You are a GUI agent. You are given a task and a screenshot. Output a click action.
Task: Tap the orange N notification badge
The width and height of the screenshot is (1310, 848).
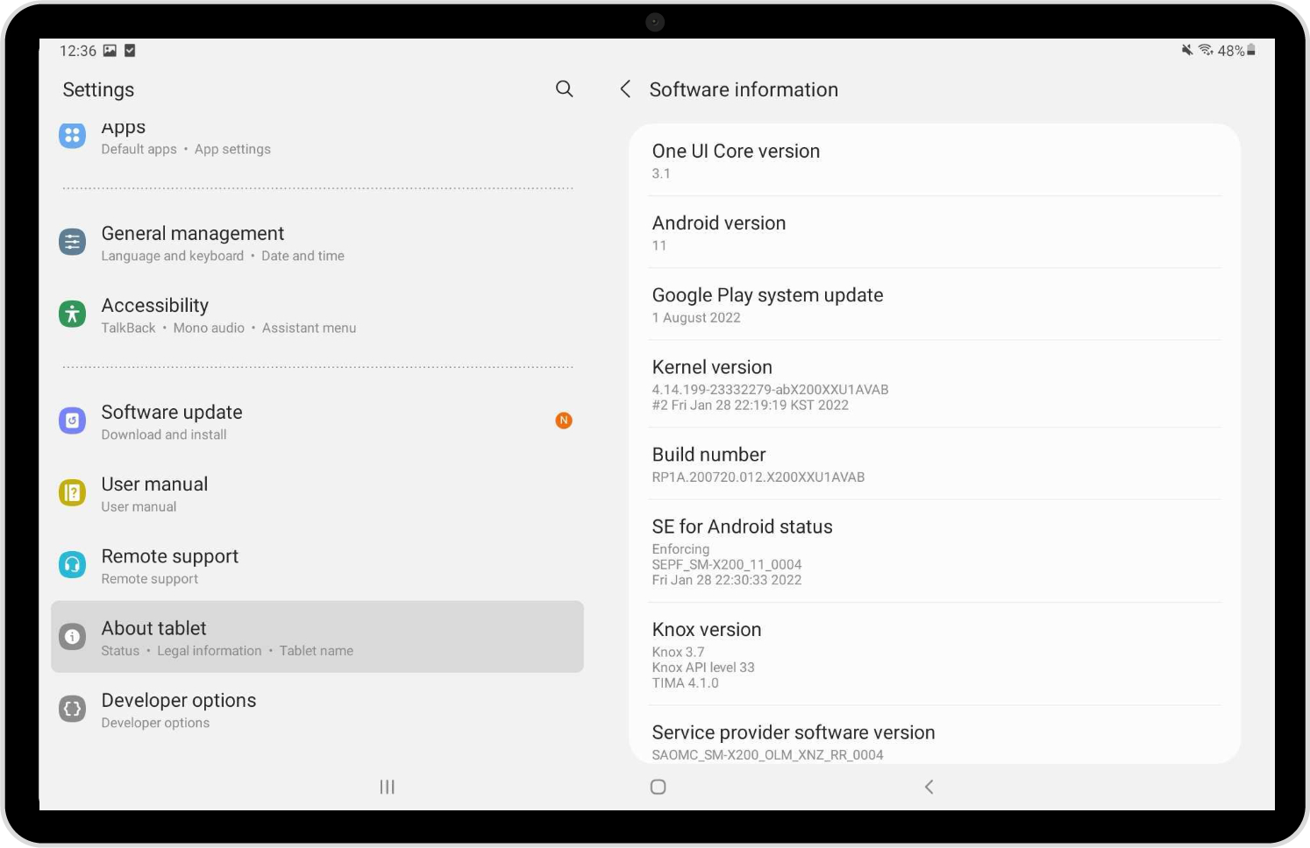pos(564,420)
